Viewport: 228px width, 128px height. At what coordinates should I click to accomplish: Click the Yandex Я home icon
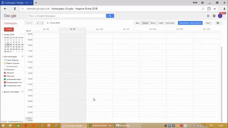[x=15, y=9]
